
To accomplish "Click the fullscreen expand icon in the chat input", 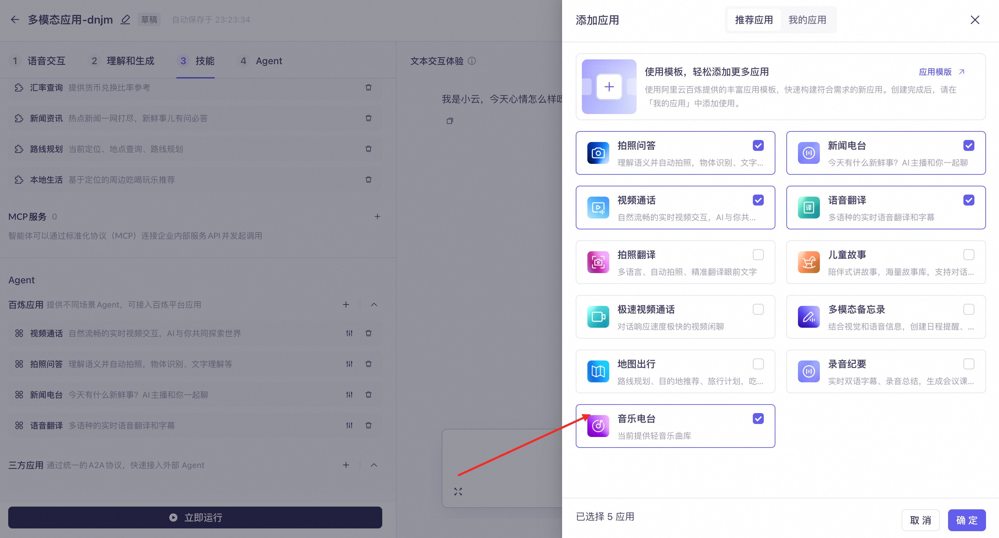I will pos(458,492).
